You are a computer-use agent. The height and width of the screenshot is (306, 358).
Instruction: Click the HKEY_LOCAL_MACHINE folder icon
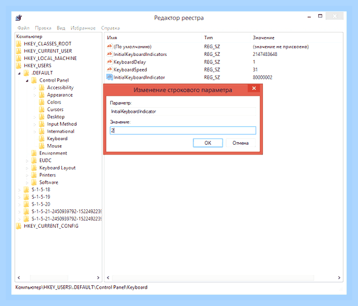(x=18, y=58)
